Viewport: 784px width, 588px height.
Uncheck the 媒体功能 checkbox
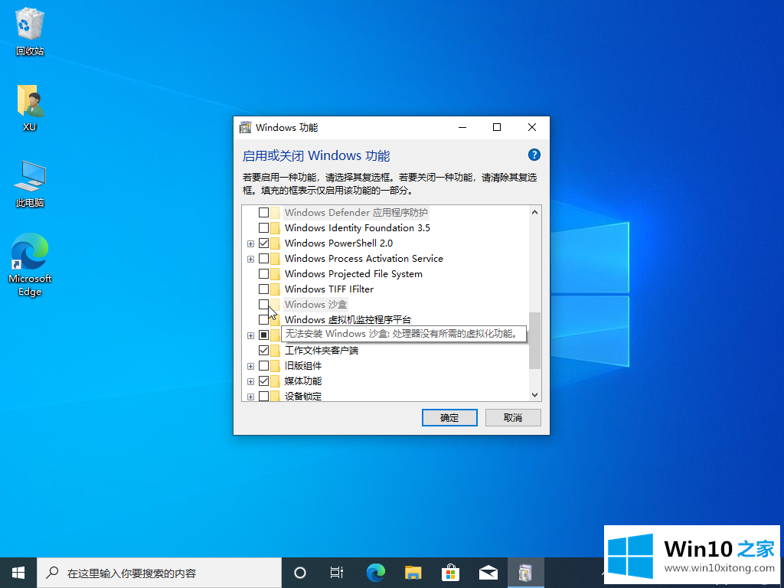tap(263, 381)
